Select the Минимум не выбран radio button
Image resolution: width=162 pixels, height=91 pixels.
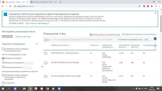3,58
